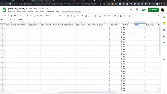Open horizontal align dropdown

point(96,16)
